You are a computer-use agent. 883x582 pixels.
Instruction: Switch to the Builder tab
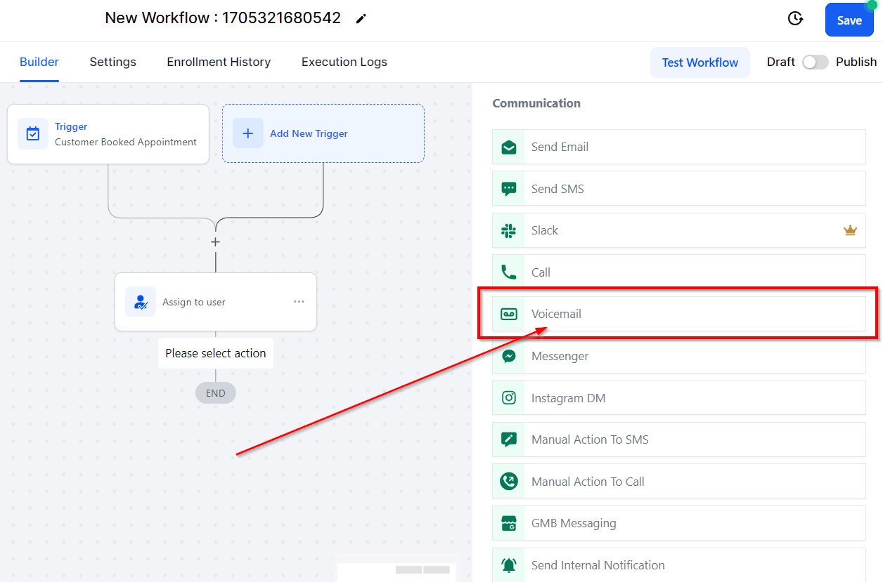(x=39, y=62)
